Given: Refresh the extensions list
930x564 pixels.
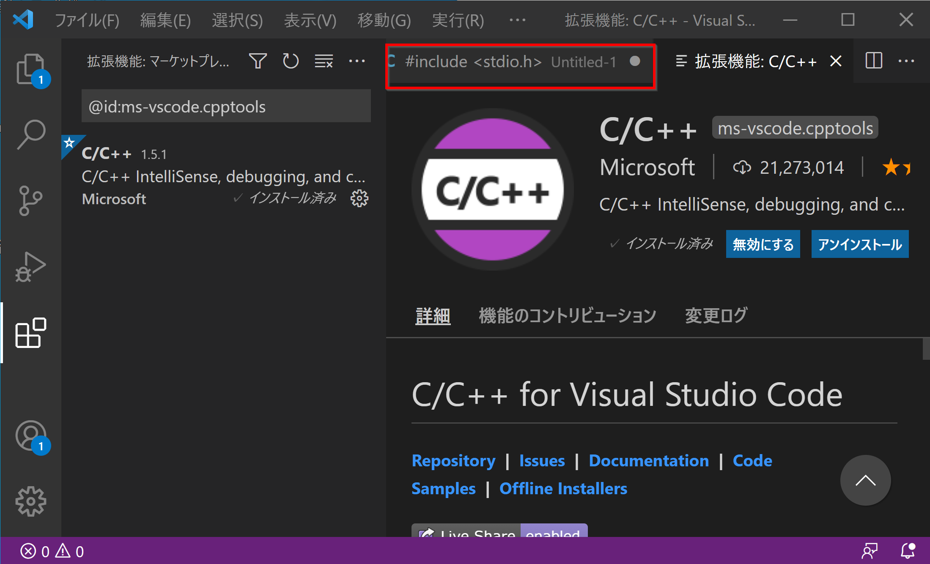Looking at the screenshot, I should (291, 61).
